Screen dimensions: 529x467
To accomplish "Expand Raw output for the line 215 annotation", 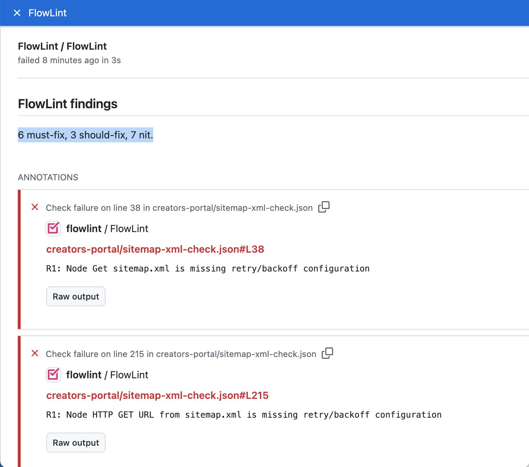I will coord(76,443).
